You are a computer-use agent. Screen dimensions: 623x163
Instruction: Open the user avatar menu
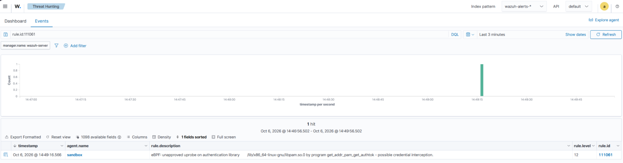[604, 6]
